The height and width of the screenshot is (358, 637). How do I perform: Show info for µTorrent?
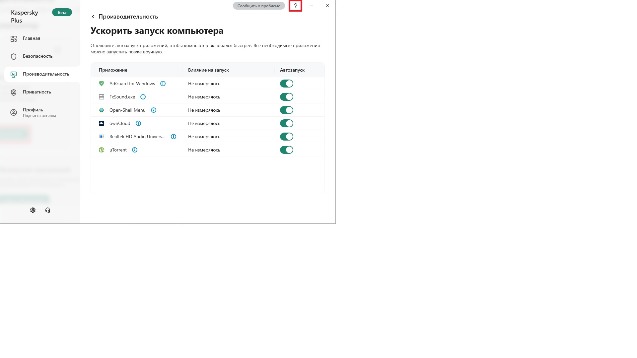pos(135,150)
